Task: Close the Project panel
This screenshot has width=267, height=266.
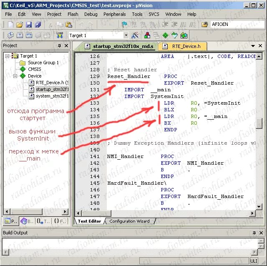Action: click(66, 45)
